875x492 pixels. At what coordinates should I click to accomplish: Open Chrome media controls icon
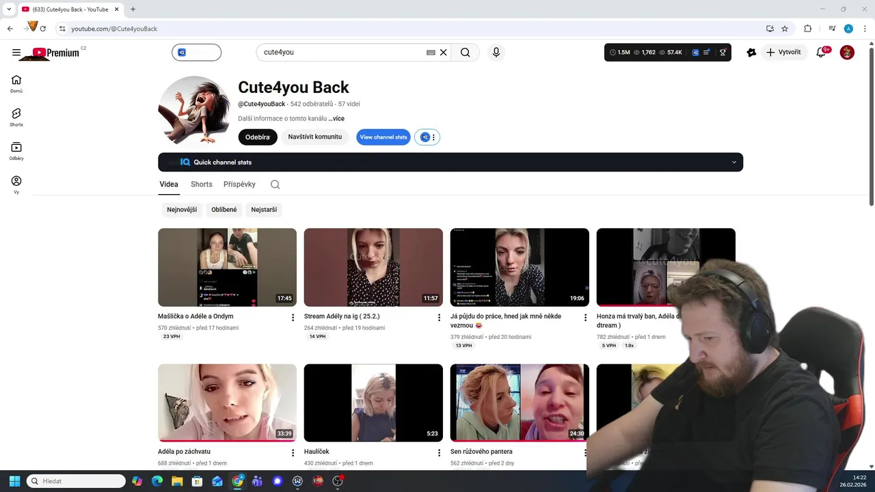832,29
